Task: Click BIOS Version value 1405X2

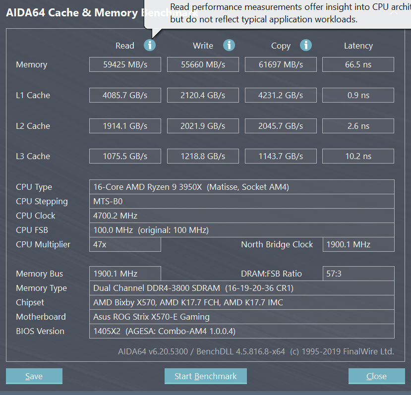Action: (x=241, y=331)
